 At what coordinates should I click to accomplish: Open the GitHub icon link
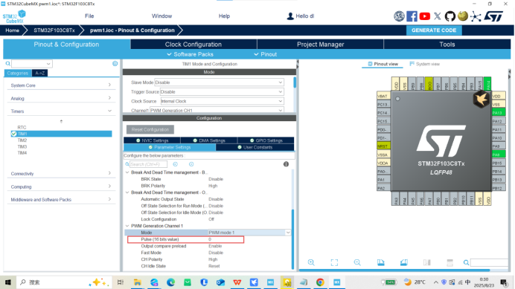(x=450, y=16)
